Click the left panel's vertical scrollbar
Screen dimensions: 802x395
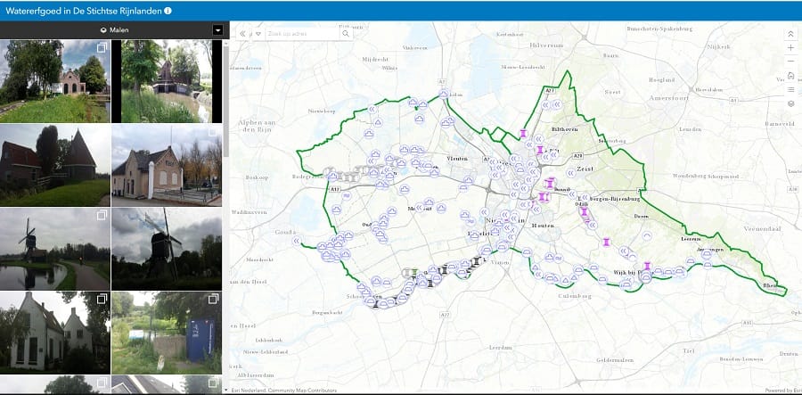pyautogui.click(x=226, y=100)
